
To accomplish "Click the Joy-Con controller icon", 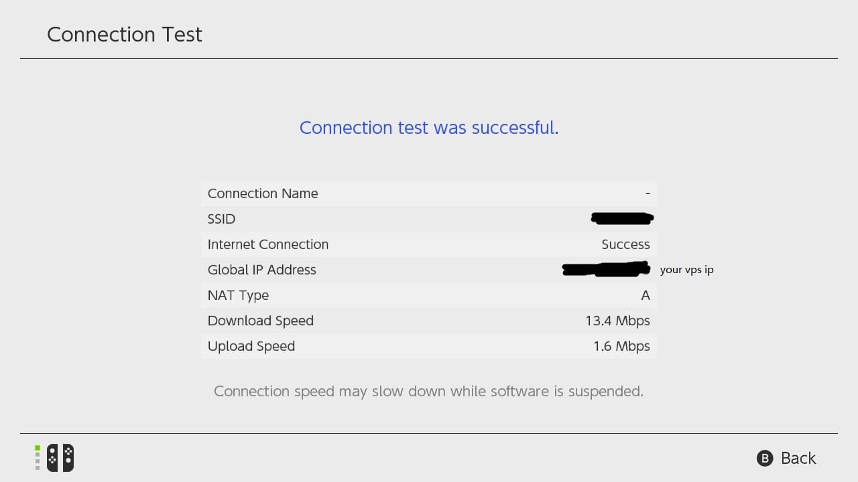I will pyautogui.click(x=60, y=458).
